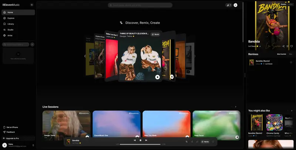Go to next Live Sessions page arrow
Viewport: 296px width, 150px height.
[x=236, y=107]
